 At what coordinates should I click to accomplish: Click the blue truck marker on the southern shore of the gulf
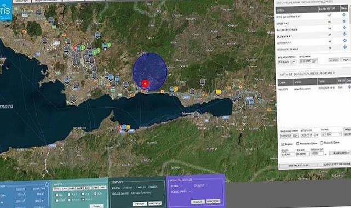tap(124, 127)
